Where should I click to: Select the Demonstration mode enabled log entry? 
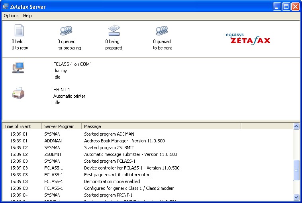(112, 181)
